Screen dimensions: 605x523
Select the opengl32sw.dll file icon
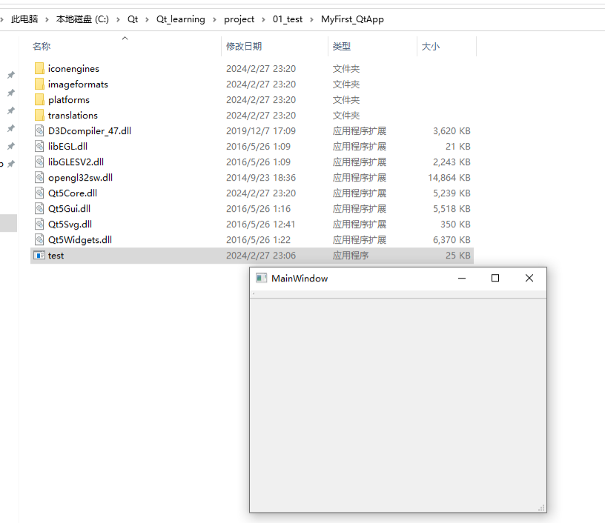(39, 178)
